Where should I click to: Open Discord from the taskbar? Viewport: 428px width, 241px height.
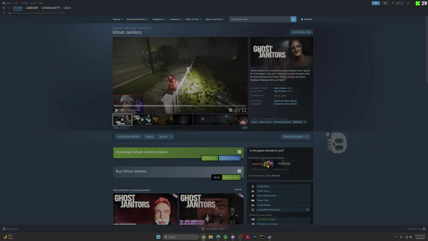tap(233, 237)
